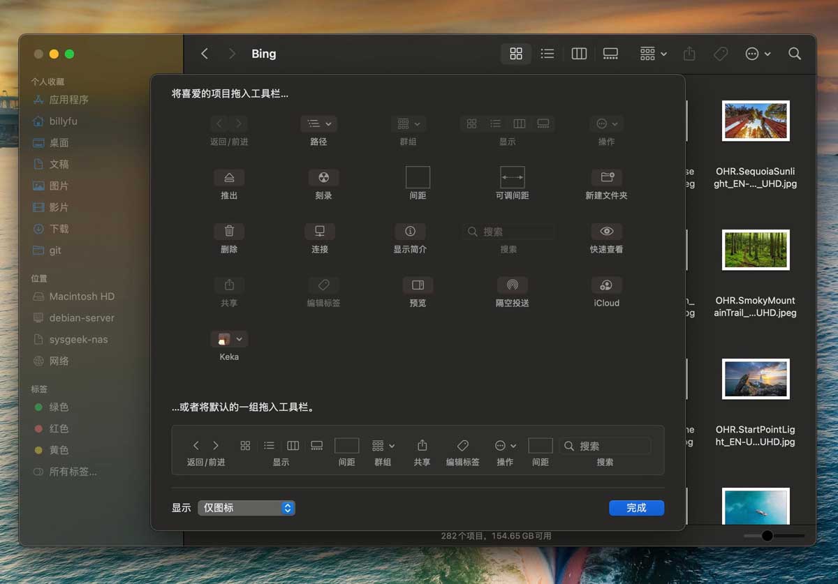Select gallery view in Finder toolbar

[x=610, y=54]
